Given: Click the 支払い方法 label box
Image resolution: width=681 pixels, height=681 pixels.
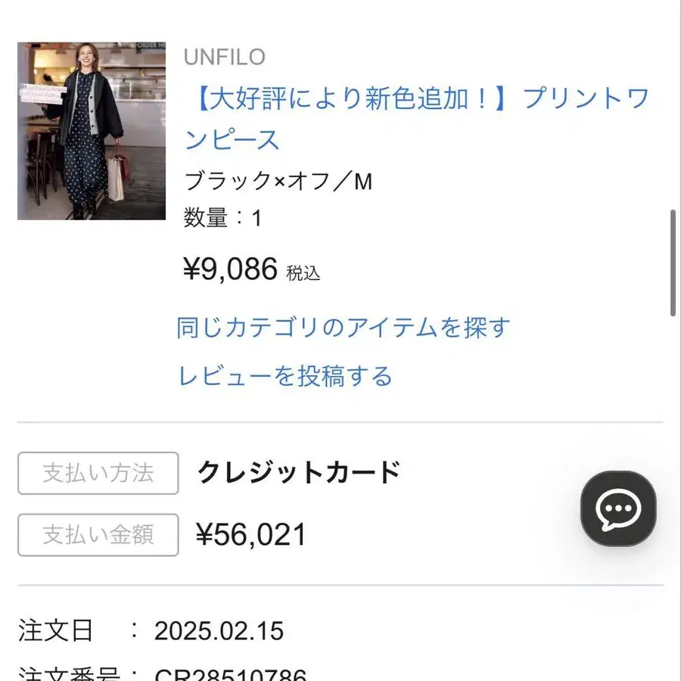Looking at the screenshot, I should (x=98, y=473).
